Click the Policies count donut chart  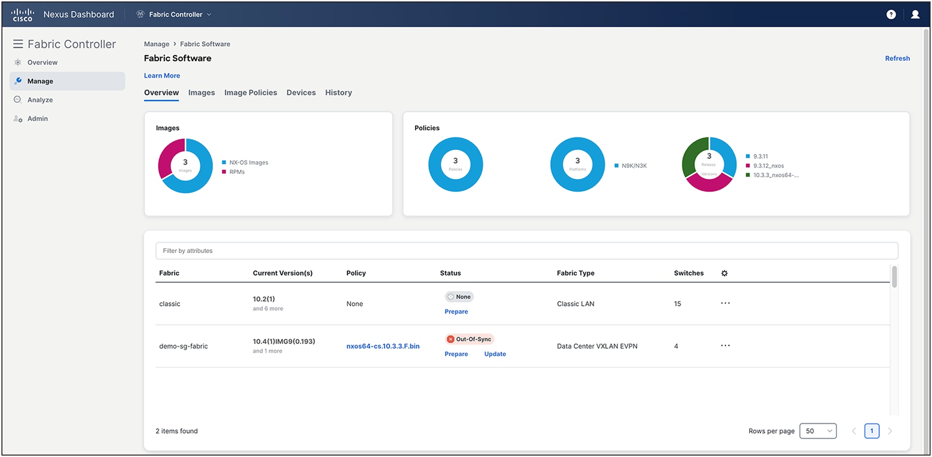coord(456,165)
